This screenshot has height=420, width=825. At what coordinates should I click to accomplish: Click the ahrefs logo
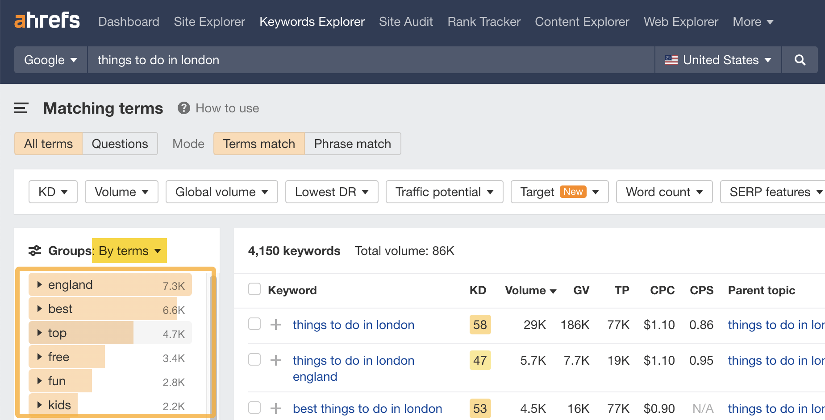47,20
